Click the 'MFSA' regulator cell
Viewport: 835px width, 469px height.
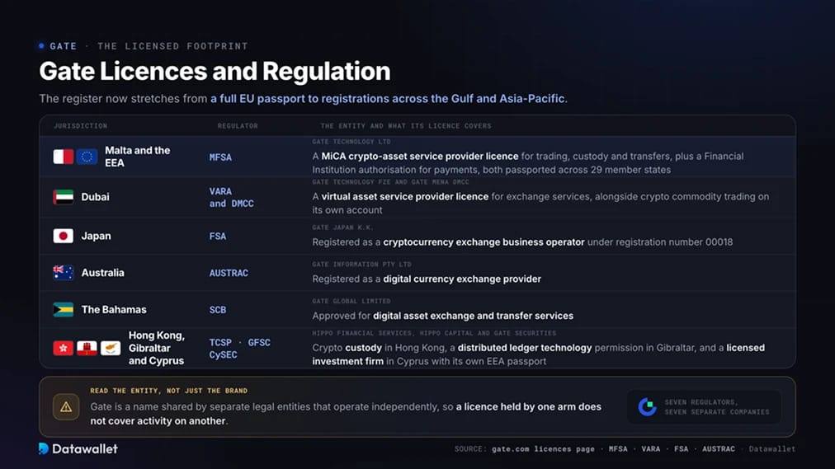coord(220,157)
